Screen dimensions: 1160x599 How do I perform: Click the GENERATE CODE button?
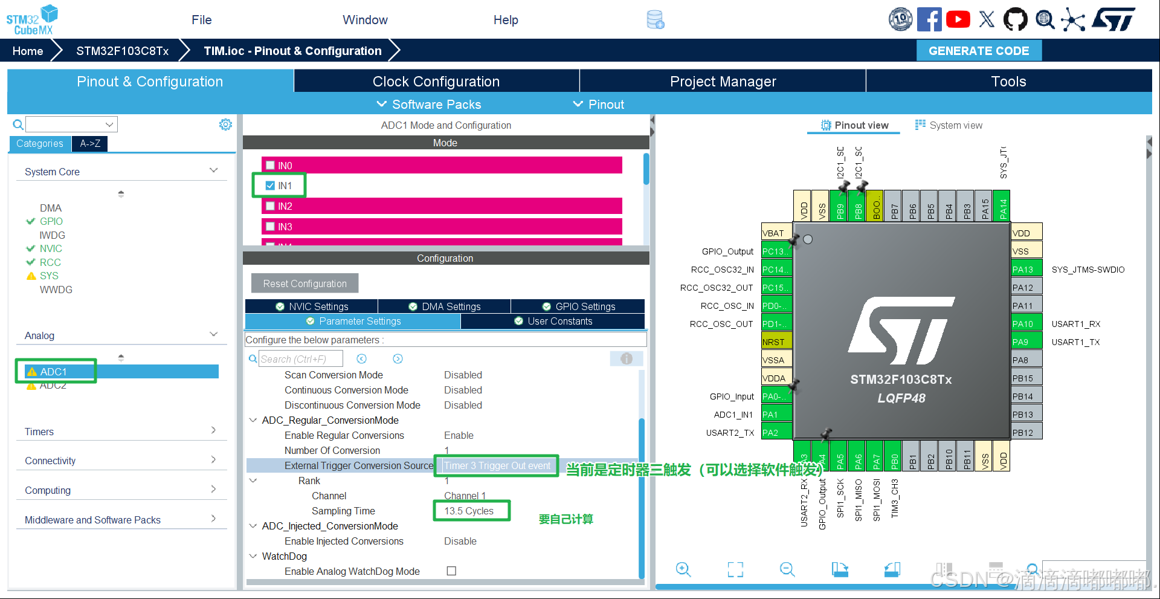[x=979, y=51]
